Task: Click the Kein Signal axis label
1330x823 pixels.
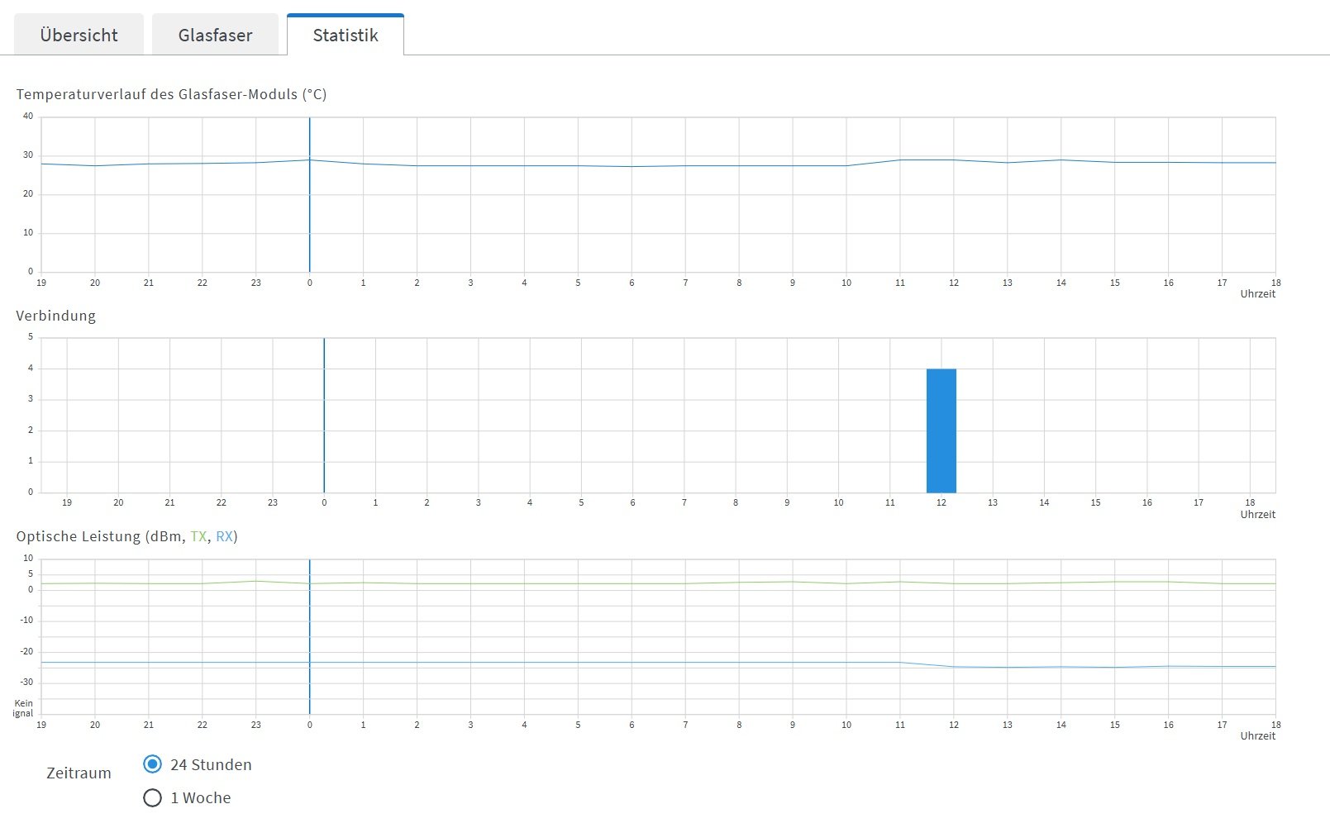Action: [x=23, y=708]
